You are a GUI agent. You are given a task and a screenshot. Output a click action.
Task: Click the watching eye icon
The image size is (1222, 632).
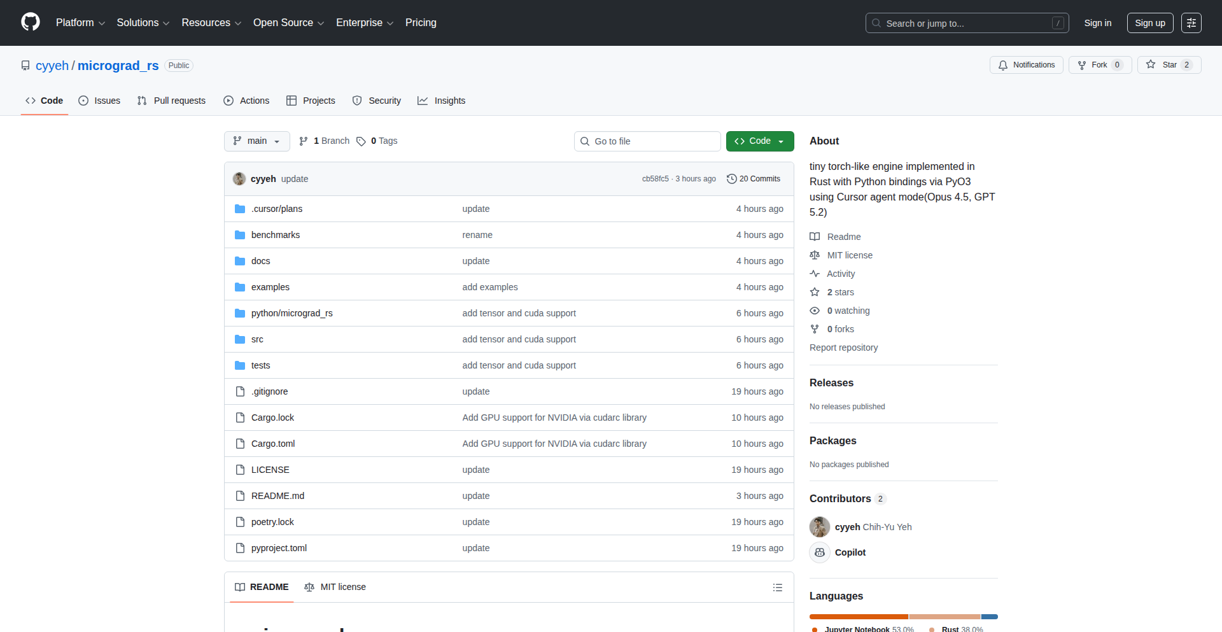(x=815, y=311)
